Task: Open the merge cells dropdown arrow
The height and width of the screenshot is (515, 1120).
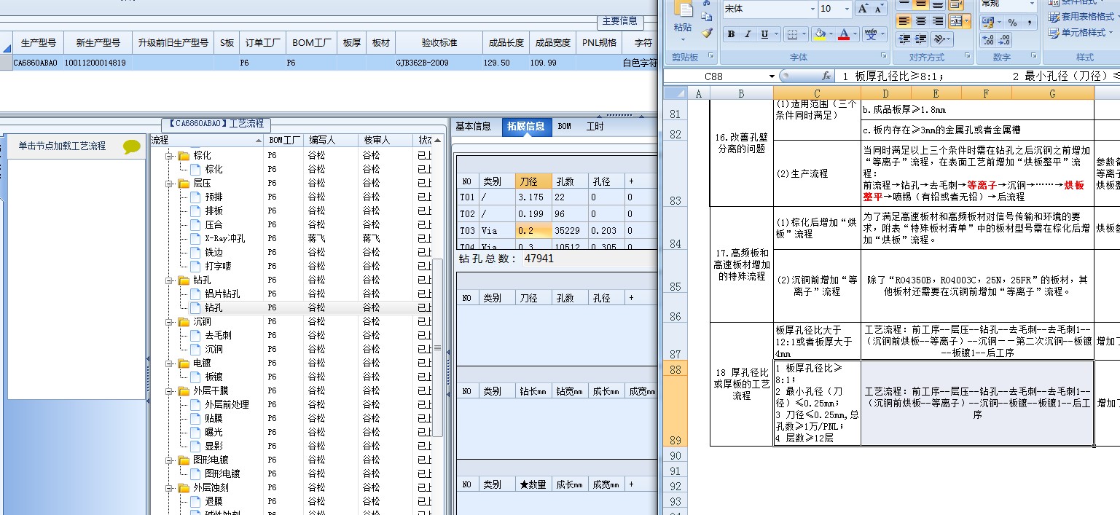Action: pos(967,21)
